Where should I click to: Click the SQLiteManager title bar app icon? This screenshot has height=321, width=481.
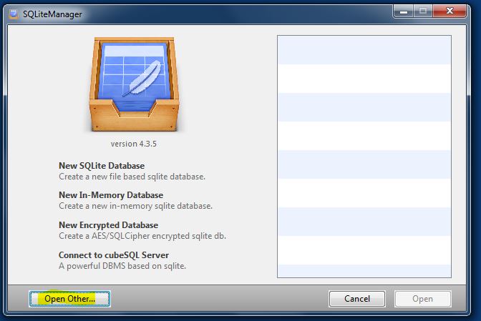pos(12,14)
